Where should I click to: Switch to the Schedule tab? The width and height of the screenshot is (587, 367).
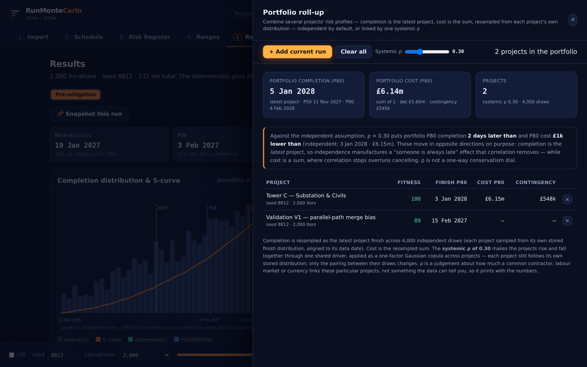coord(83,37)
